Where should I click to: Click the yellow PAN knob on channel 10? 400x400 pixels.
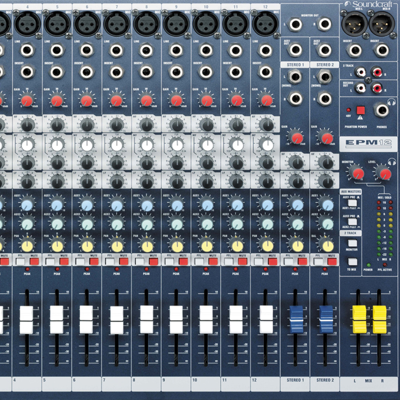click(x=206, y=246)
